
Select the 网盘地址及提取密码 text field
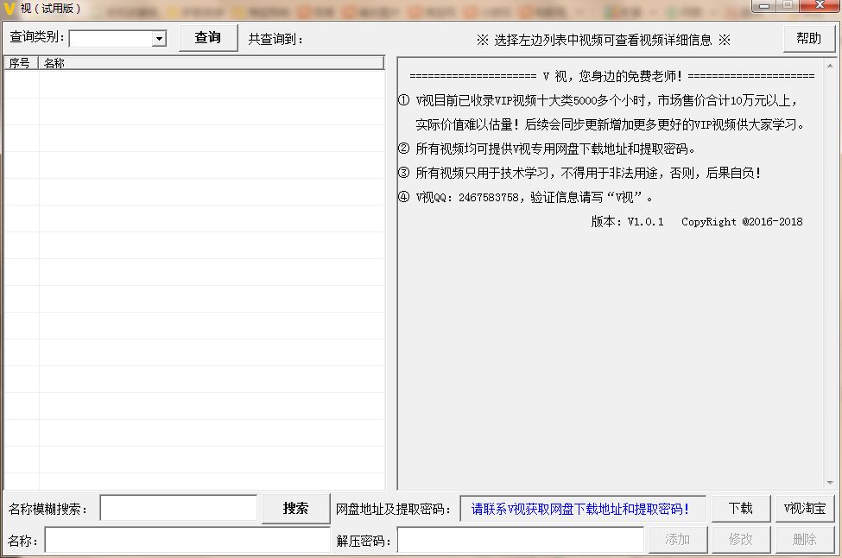coord(583,509)
